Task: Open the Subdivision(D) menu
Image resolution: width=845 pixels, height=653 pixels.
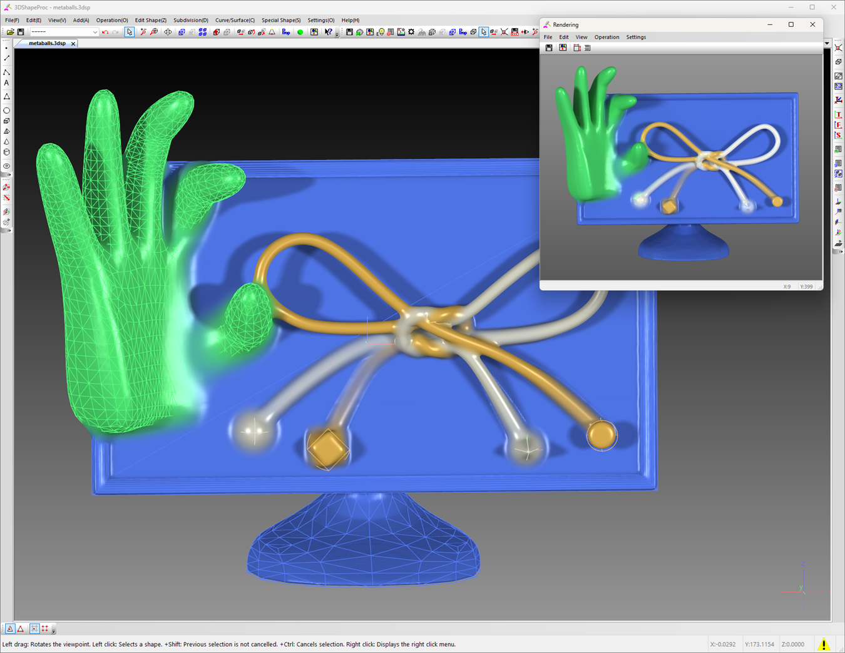Action: pyautogui.click(x=190, y=20)
